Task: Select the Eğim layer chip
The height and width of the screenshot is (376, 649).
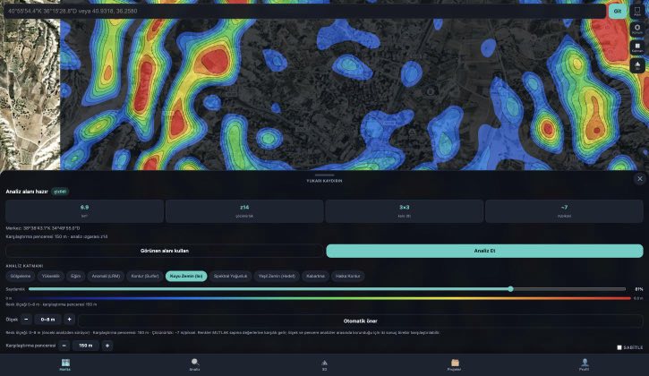Action: 75,277
